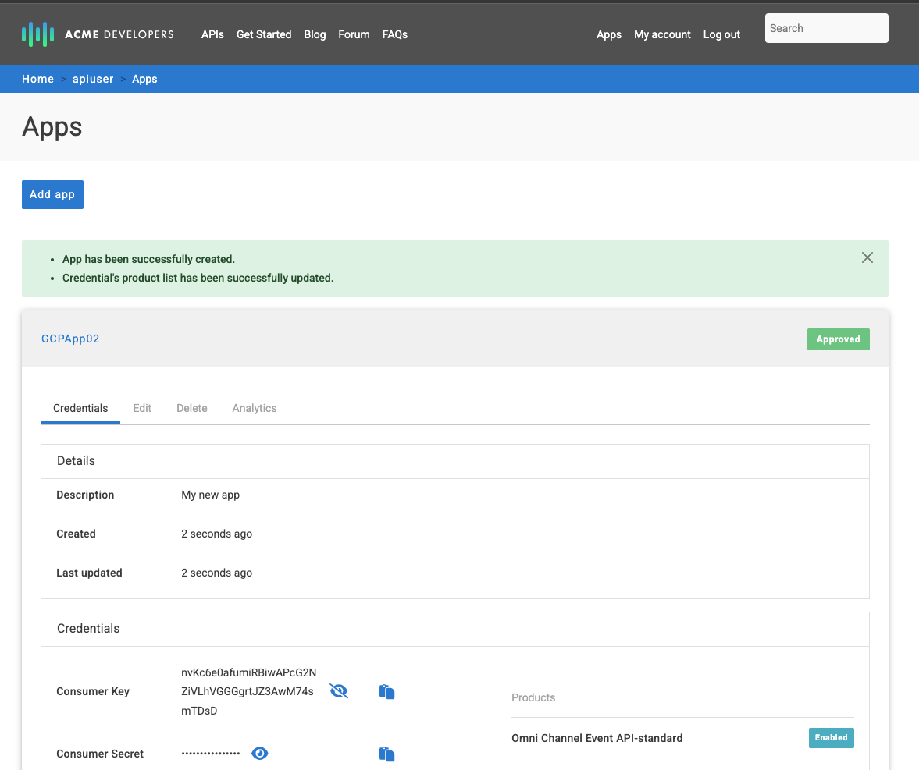Navigate to Home via breadcrumb
The width and height of the screenshot is (919, 770).
pos(37,79)
